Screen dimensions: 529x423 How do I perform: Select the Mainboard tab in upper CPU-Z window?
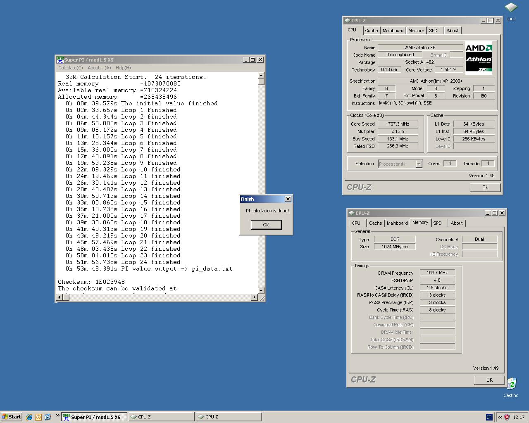pos(393,31)
